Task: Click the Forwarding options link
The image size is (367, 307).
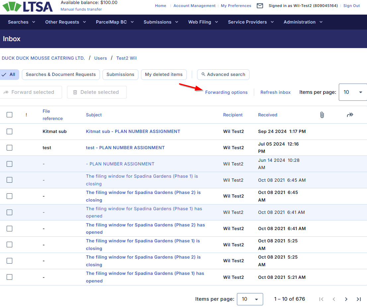Action: click(x=226, y=92)
